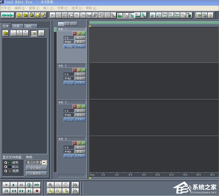Open Track 1 output device 输出1
The height and width of the screenshot is (196, 219).
[80, 38]
